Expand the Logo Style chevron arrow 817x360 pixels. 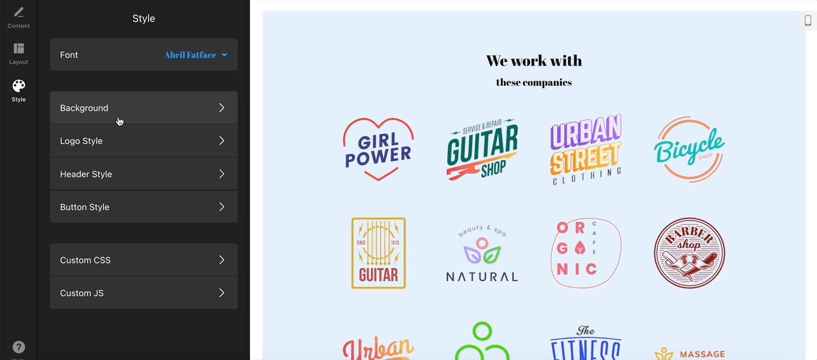[222, 141]
